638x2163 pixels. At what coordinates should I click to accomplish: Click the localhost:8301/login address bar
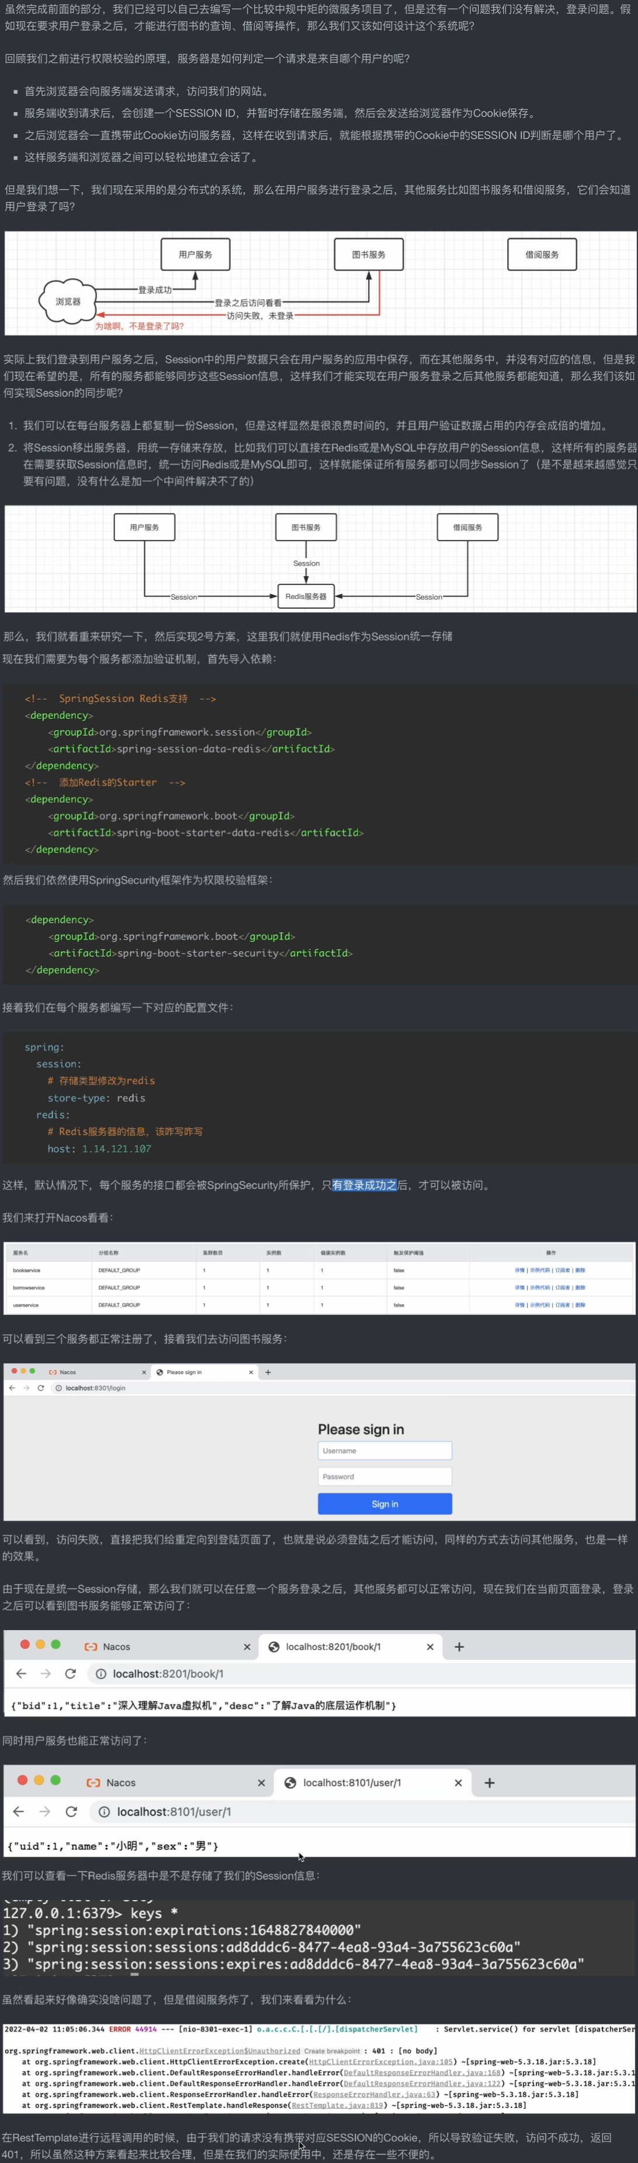click(96, 1388)
